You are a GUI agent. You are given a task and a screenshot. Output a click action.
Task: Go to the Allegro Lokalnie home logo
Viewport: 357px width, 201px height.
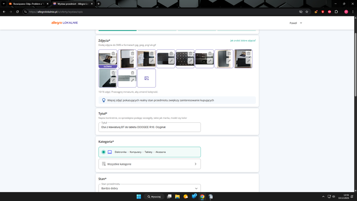pyautogui.click(x=64, y=23)
